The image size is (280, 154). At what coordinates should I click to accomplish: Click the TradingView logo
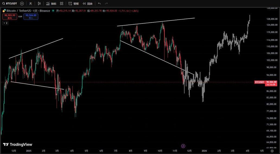tap(17, 145)
